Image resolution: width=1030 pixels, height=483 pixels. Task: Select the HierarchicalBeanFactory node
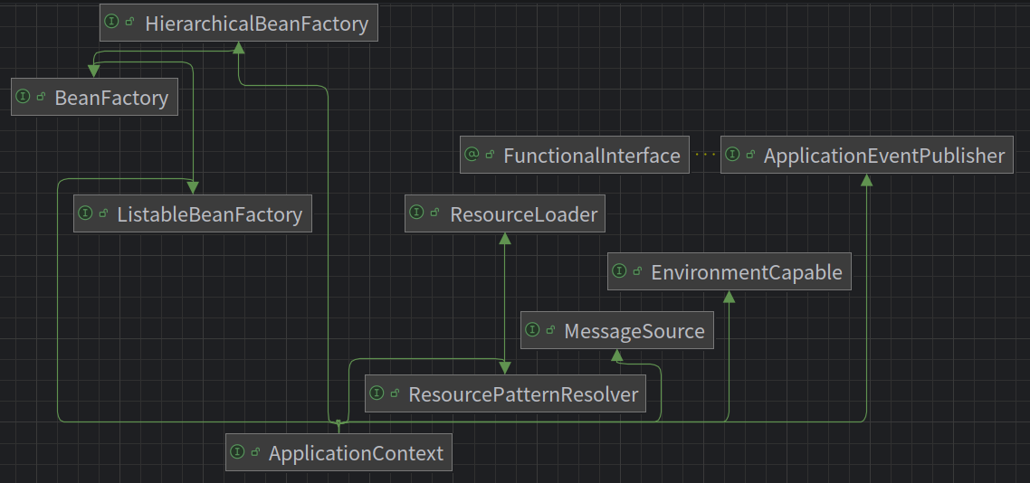coord(239,23)
